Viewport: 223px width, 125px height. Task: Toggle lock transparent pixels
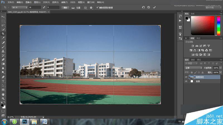192,72
